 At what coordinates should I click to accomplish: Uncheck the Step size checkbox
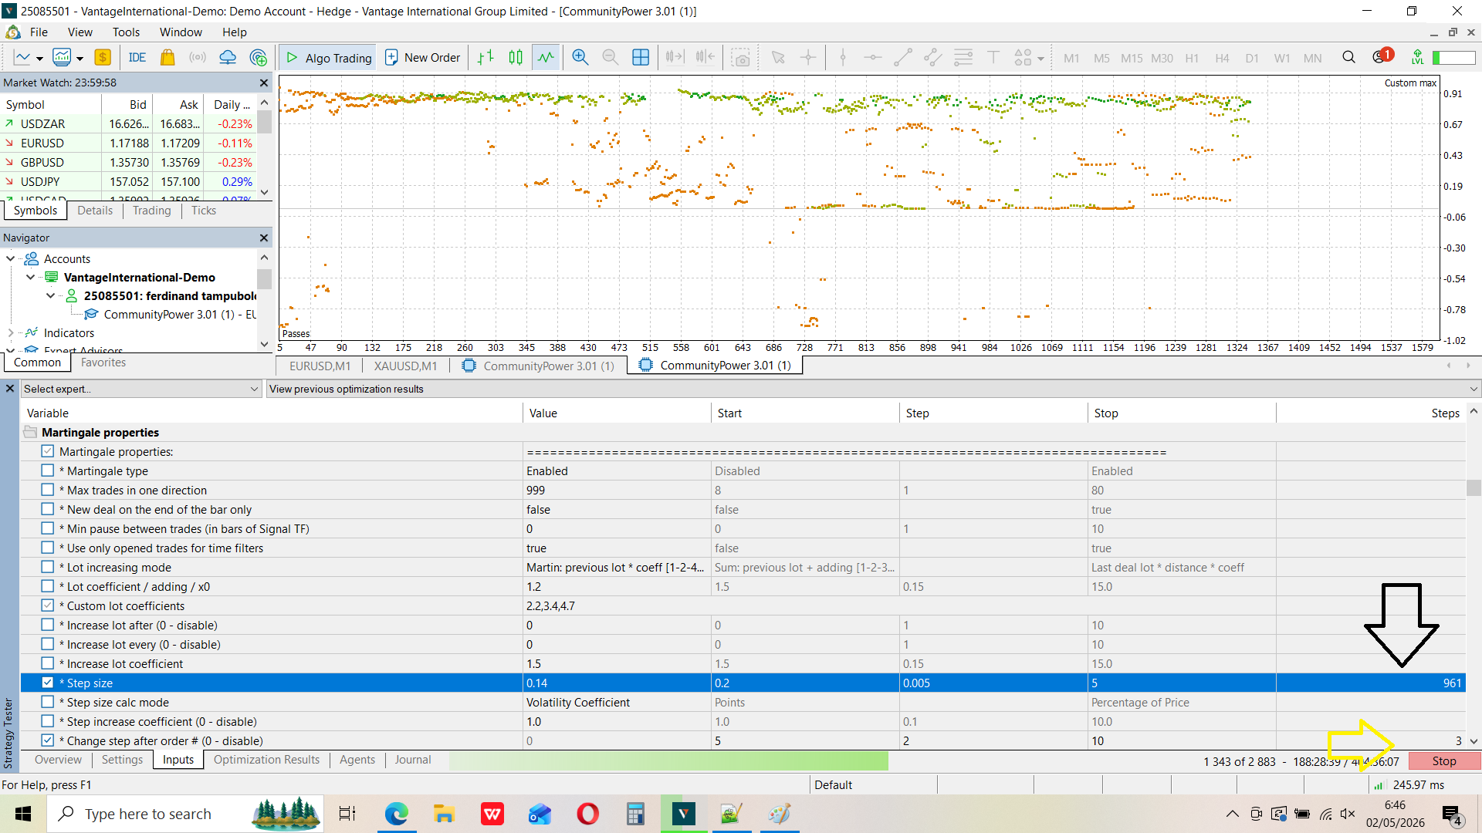point(48,683)
